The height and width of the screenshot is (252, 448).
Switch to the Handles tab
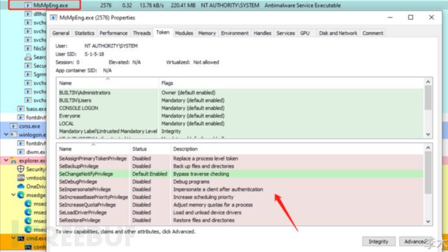(262, 33)
